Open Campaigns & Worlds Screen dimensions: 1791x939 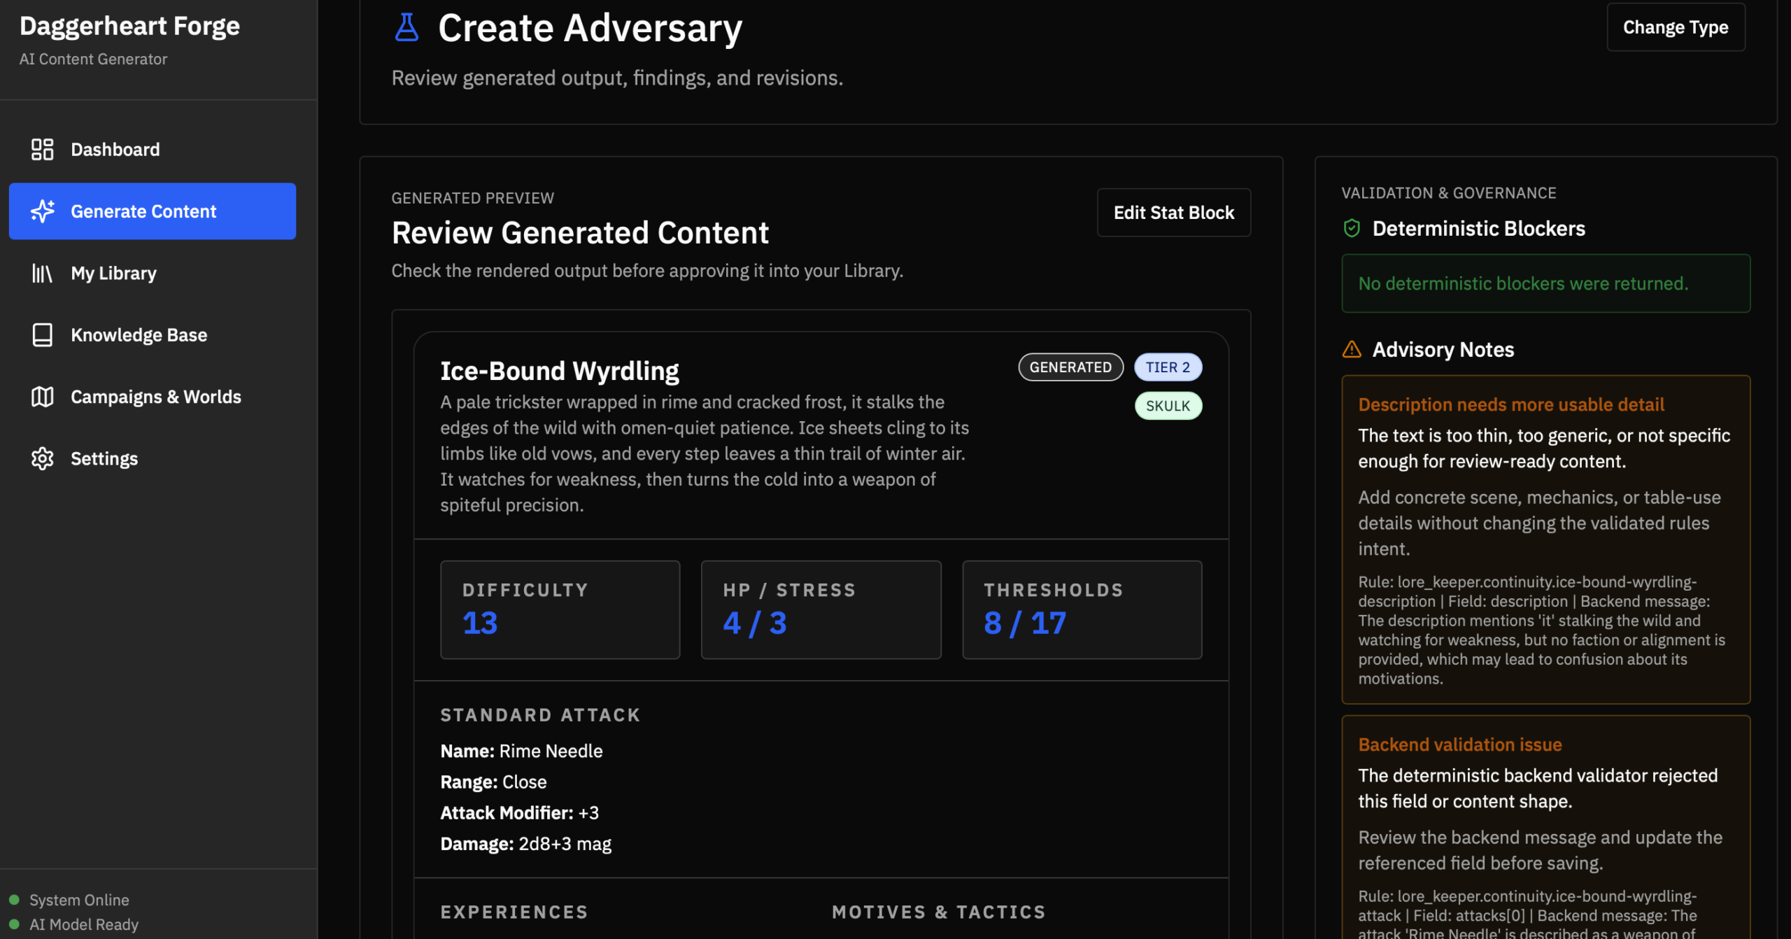[153, 397]
